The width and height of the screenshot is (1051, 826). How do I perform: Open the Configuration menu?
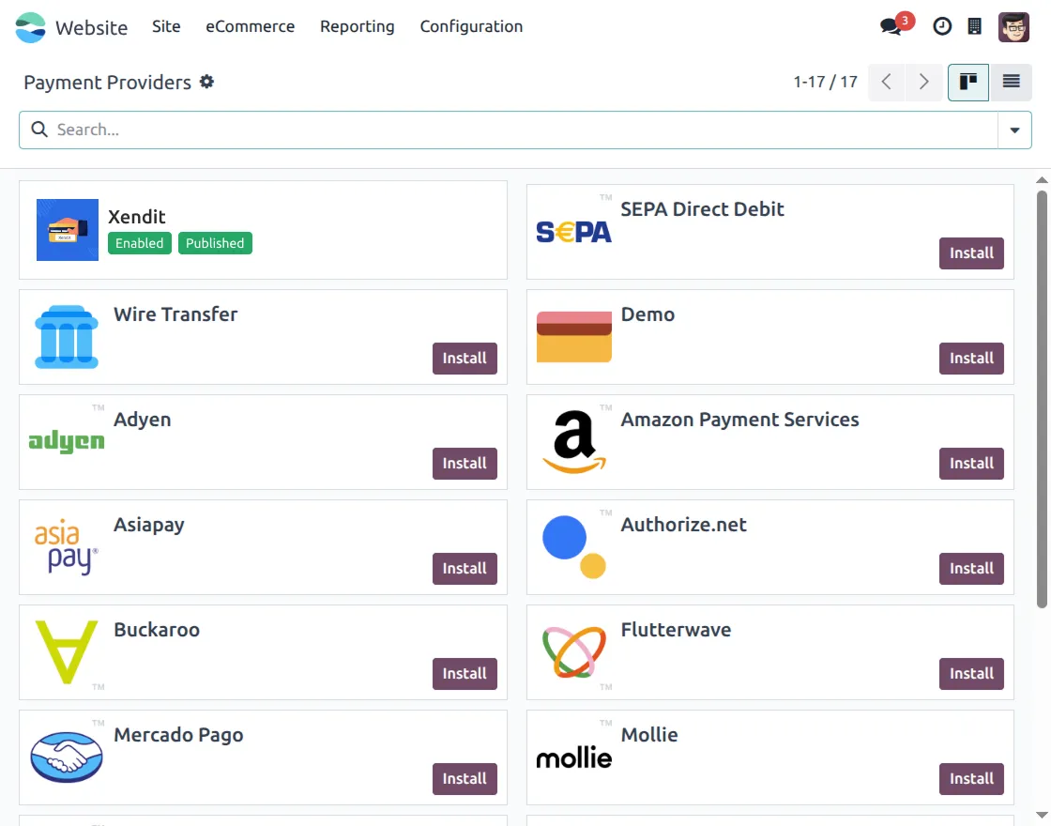471,26
